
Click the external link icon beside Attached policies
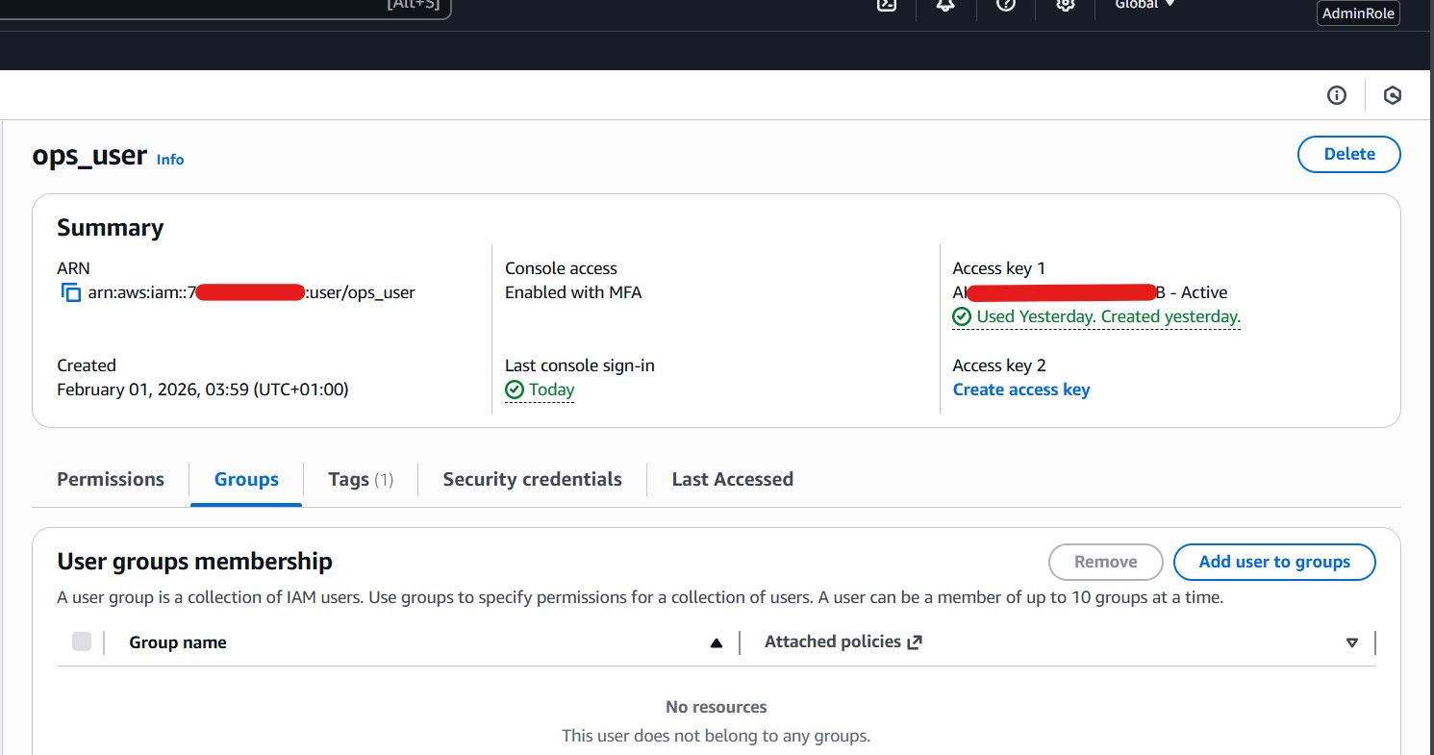coord(915,642)
